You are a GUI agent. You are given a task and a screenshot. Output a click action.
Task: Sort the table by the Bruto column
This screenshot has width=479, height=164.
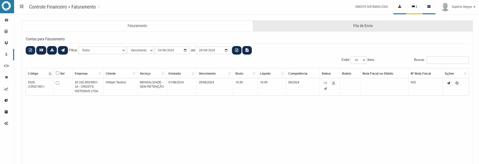point(245,73)
